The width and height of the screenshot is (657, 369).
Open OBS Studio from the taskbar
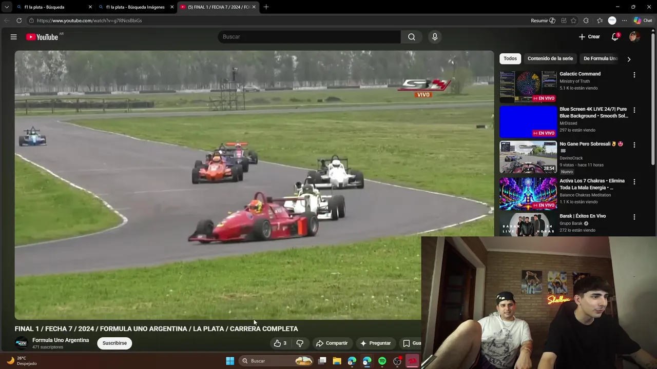pyautogui.click(x=397, y=361)
